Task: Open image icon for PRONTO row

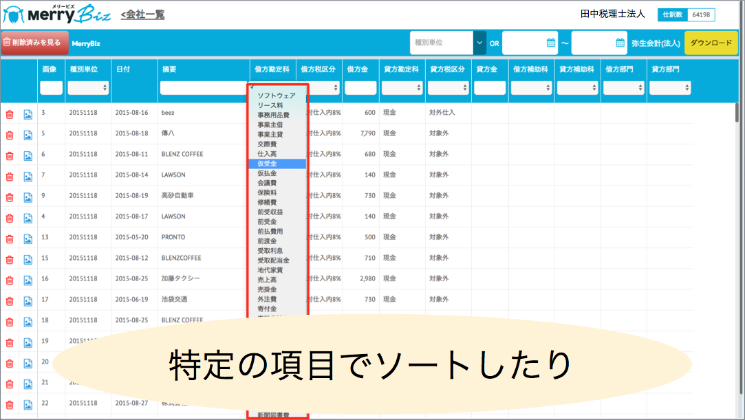Action: tap(28, 239)
